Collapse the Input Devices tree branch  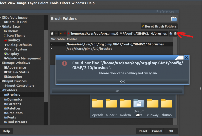(x=1, y=81)
